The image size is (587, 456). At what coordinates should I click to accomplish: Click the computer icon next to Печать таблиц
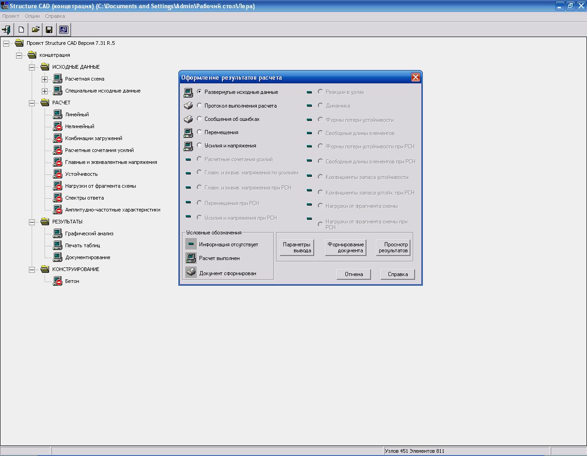tap(57, 245)
